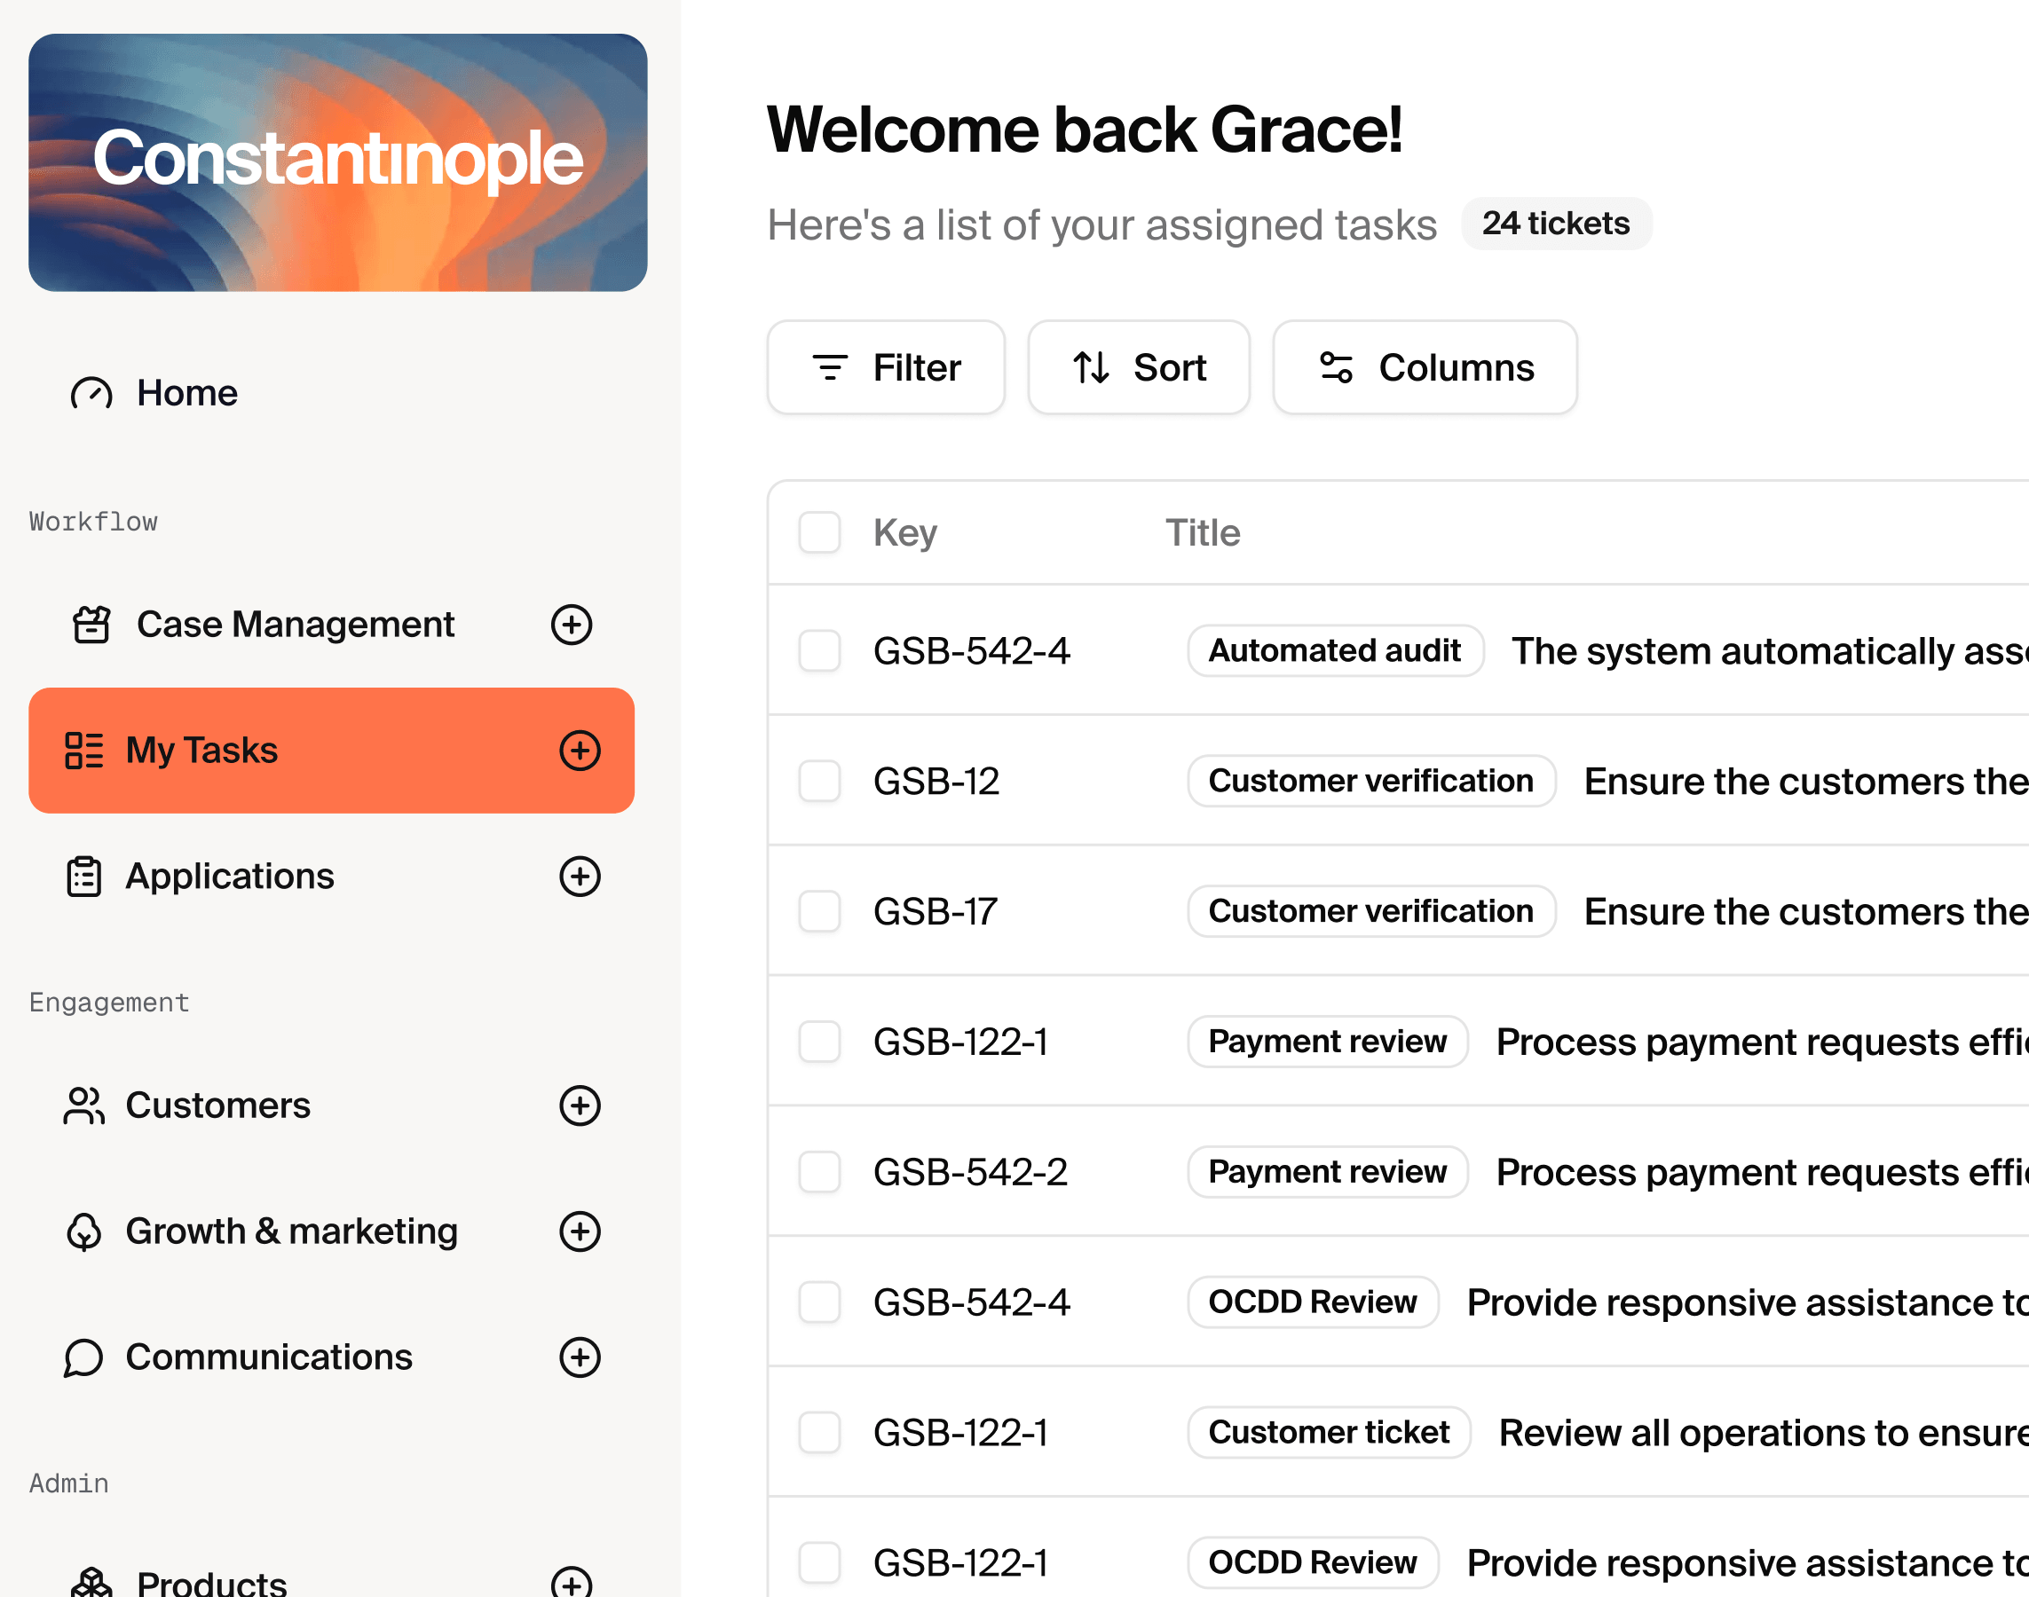Click the Products boxes icon
Viewport: 2029px width, 1597px height.
coord(91,1582)
